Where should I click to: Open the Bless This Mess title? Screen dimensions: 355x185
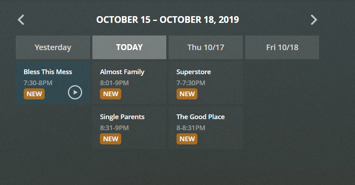click(x=48, y=72)
